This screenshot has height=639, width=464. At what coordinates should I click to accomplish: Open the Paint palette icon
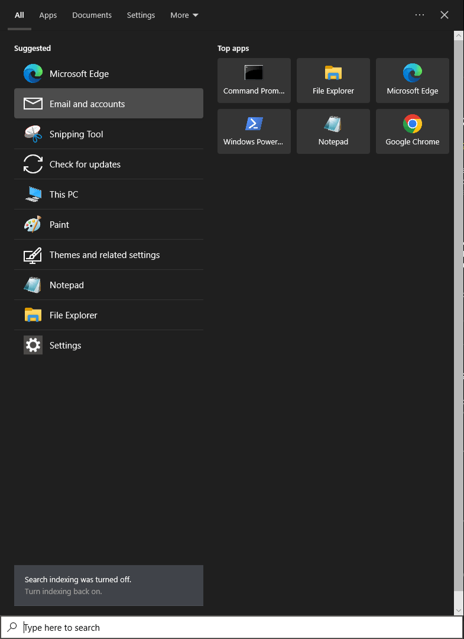pos(33,225)
